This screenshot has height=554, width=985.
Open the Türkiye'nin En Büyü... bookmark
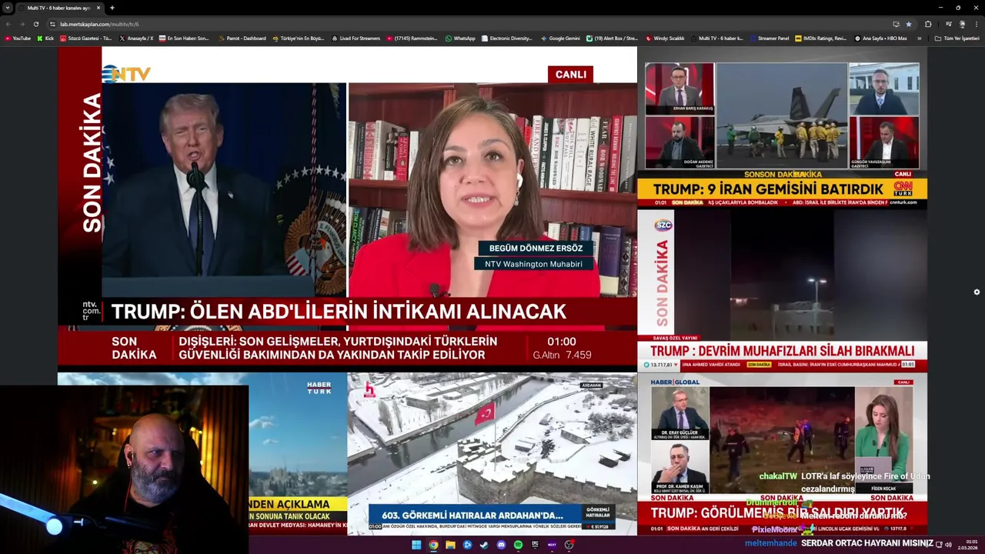tap(299, 38)
